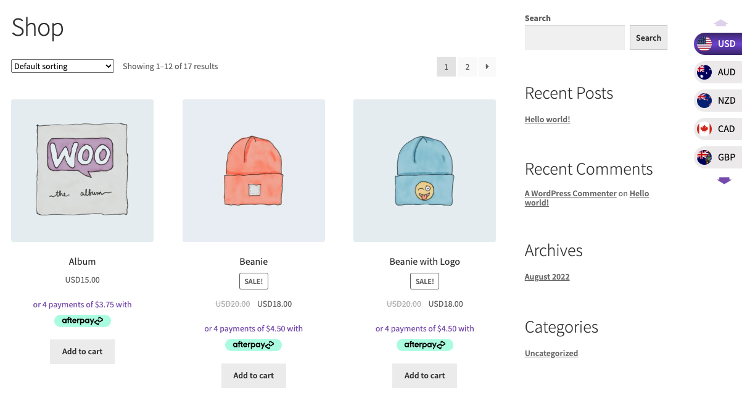Choose the NZD currency option
This screenshot has width=742, height=403.
click(717, 101)
